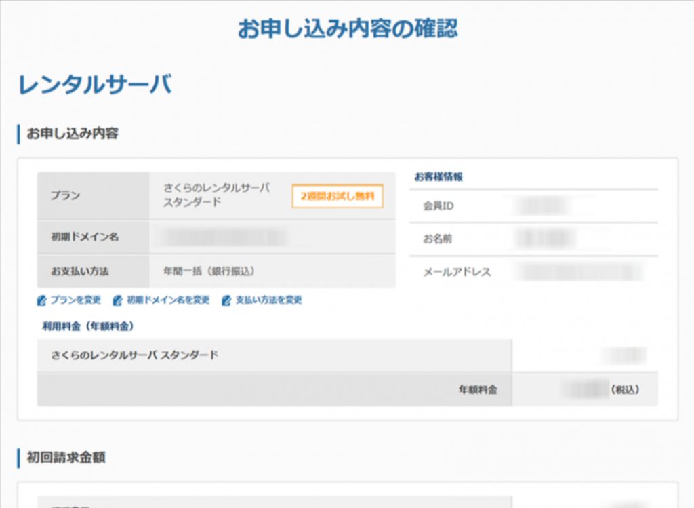The image size is (694, 508).
Task: Click the プラン row label
Action: 65,195
